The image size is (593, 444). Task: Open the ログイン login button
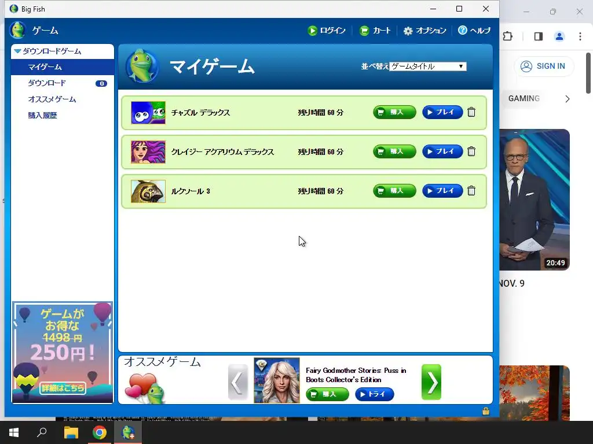(327, 31)
